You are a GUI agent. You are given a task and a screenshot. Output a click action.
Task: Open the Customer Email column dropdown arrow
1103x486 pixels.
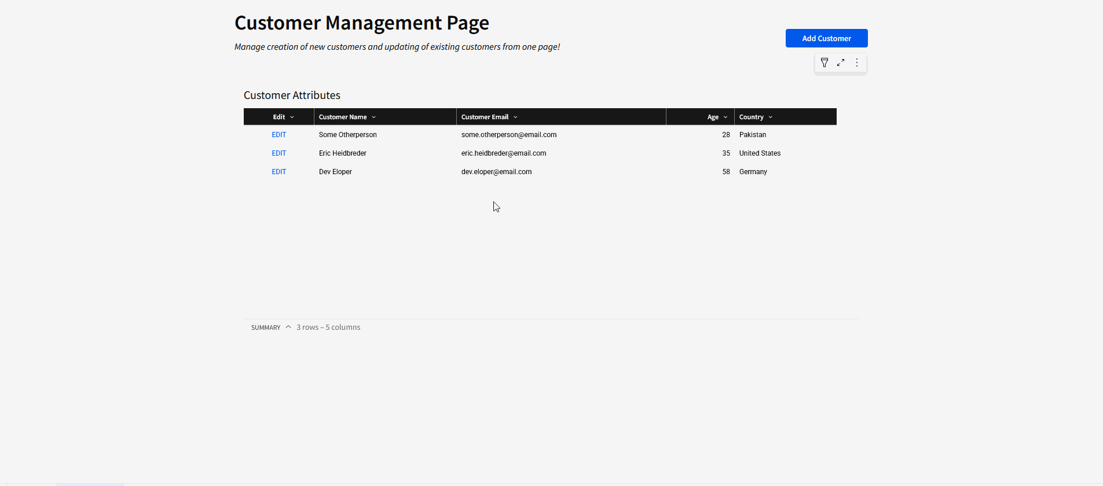[515, 117]
